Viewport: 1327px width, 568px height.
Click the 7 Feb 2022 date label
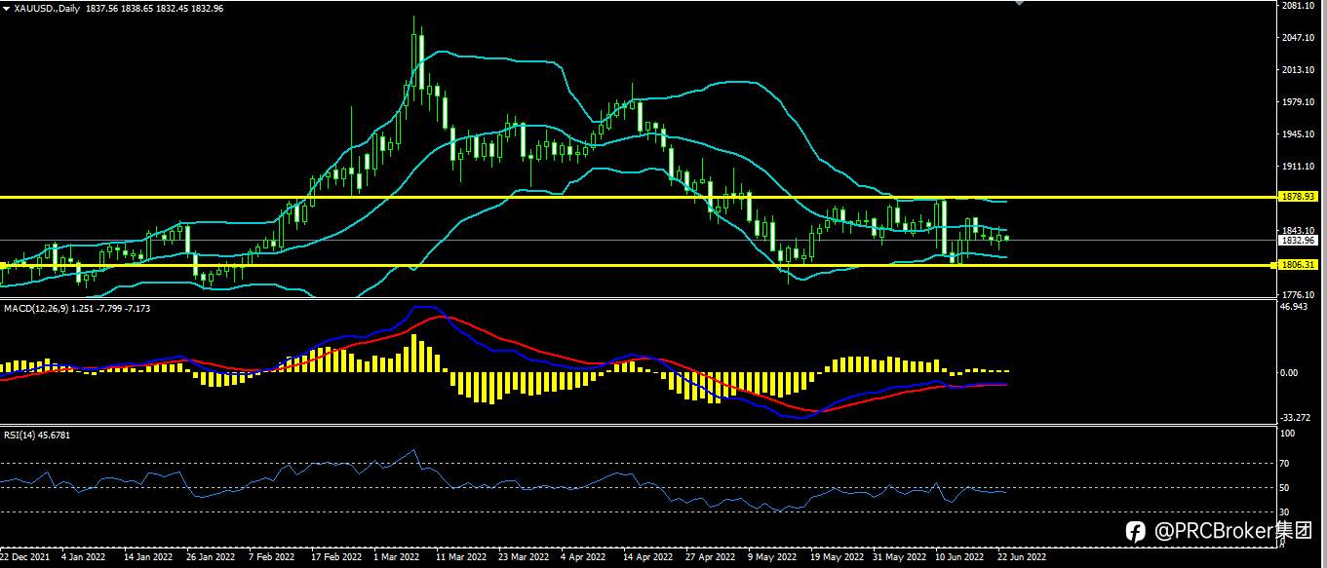[x=271, y=558]
